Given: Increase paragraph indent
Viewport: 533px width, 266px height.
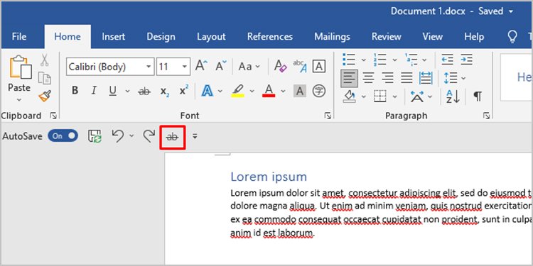Looking at the screenshot, I should (467, 60).
